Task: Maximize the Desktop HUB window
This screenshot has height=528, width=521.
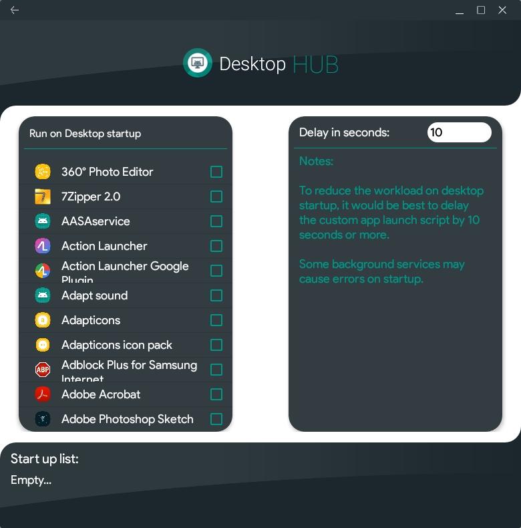Action: 481,10
